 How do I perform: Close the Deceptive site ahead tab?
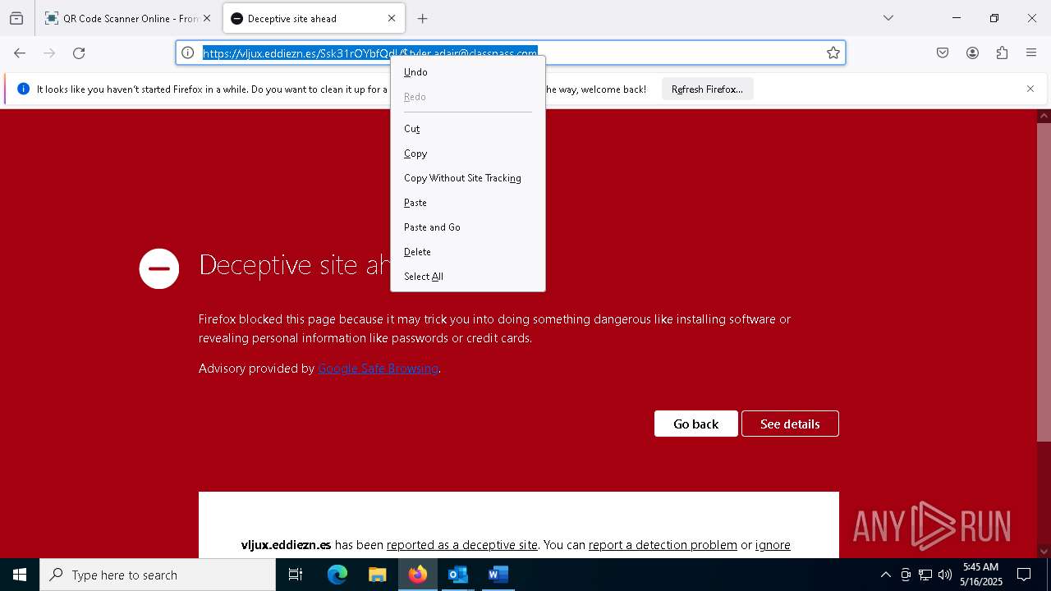pos(392,18)
